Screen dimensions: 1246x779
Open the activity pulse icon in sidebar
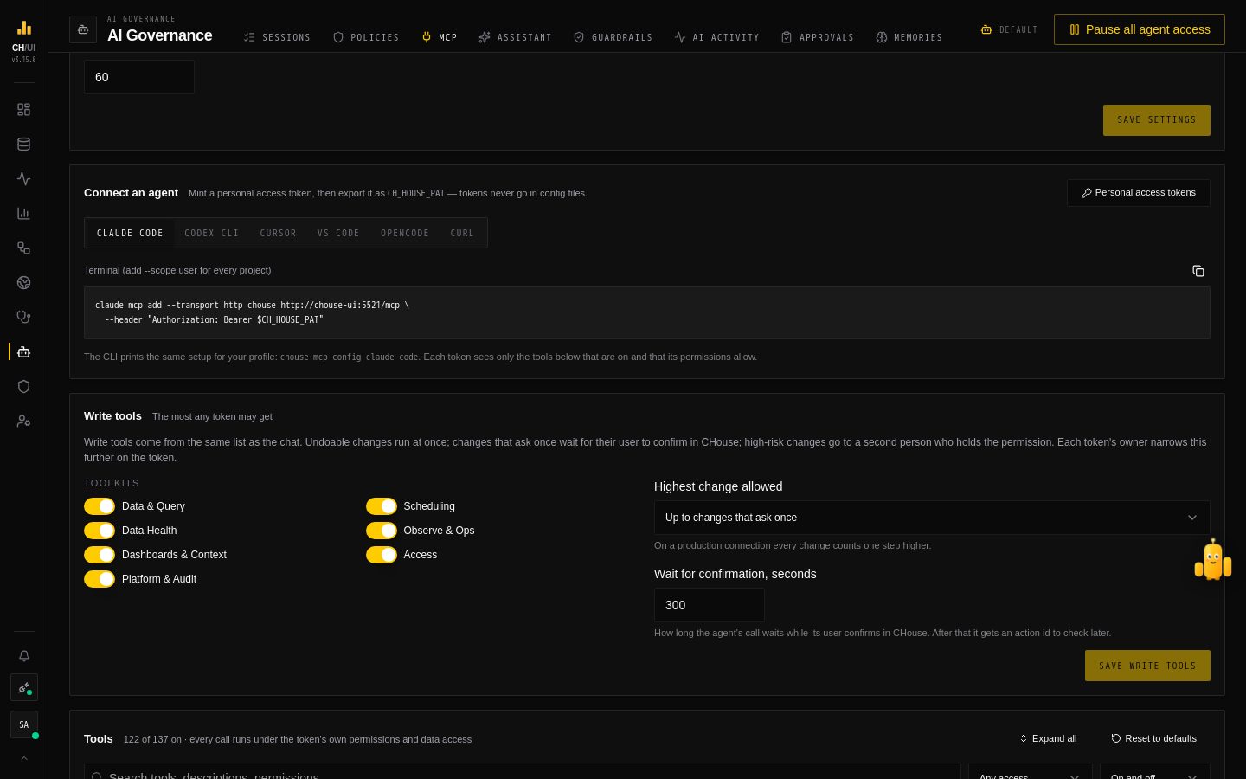(23, 179)
